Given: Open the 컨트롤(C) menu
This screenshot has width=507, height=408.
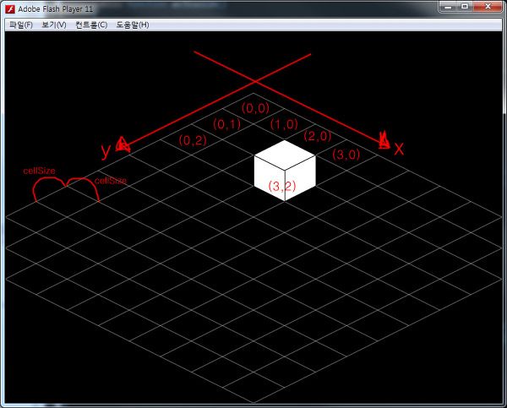Looking at the screenshot, I should 91,24.
